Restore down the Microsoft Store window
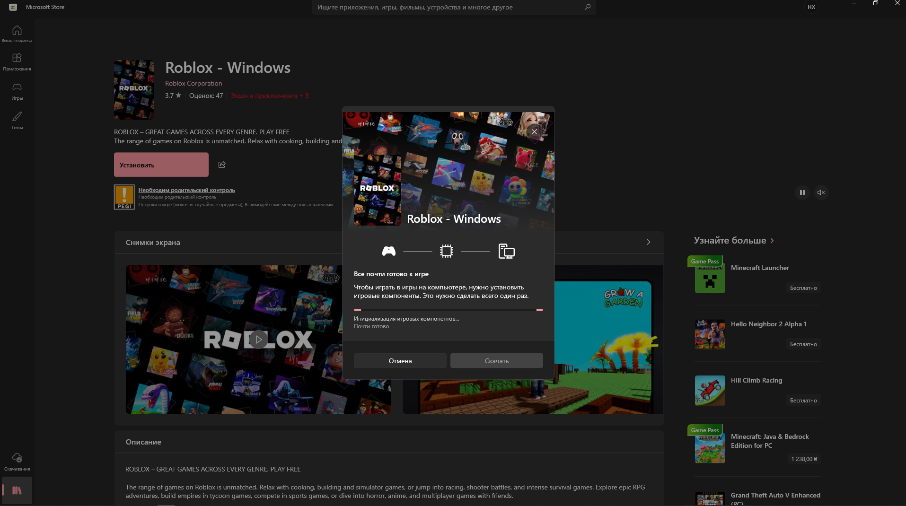Screen dimensions: 906x506 point(876,3)
